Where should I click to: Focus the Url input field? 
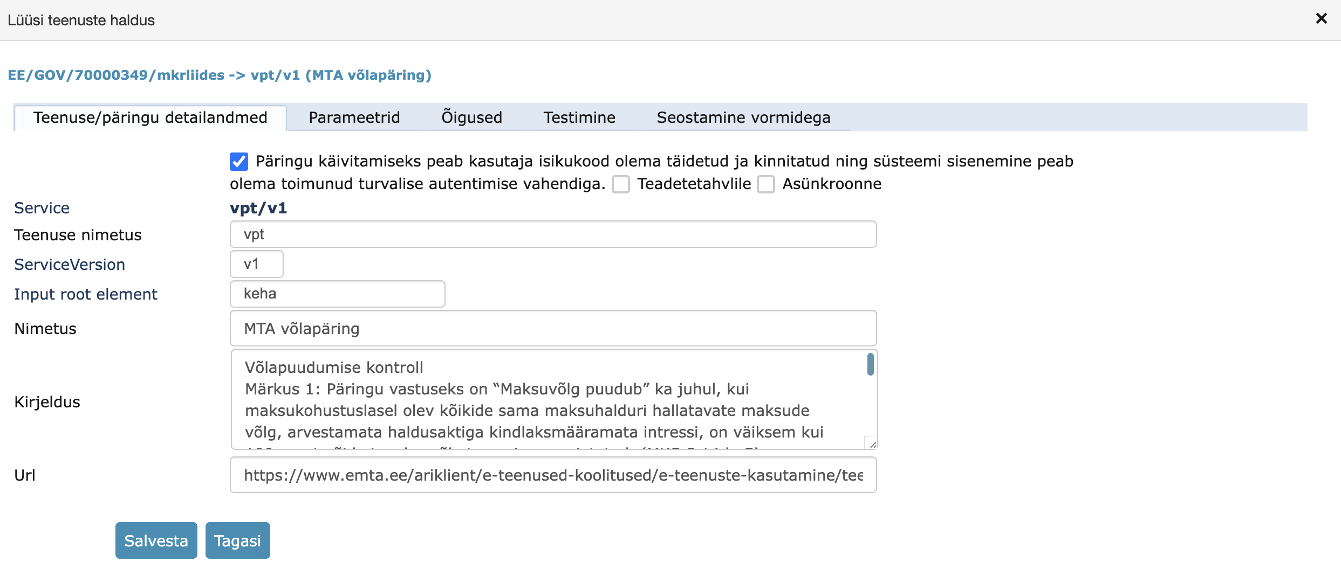(553, 475)
